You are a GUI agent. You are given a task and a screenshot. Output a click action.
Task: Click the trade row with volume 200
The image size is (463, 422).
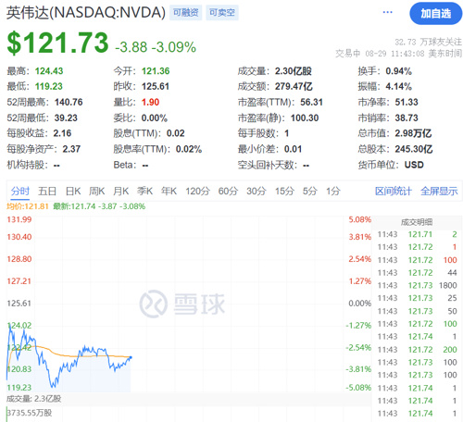pos(417,350)
